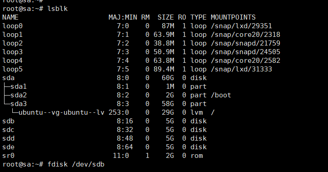Viewport: 328px width, 172px height.
Task: Click the /snap/snapd/21759 mount path
Action: [x=245, y=43]
